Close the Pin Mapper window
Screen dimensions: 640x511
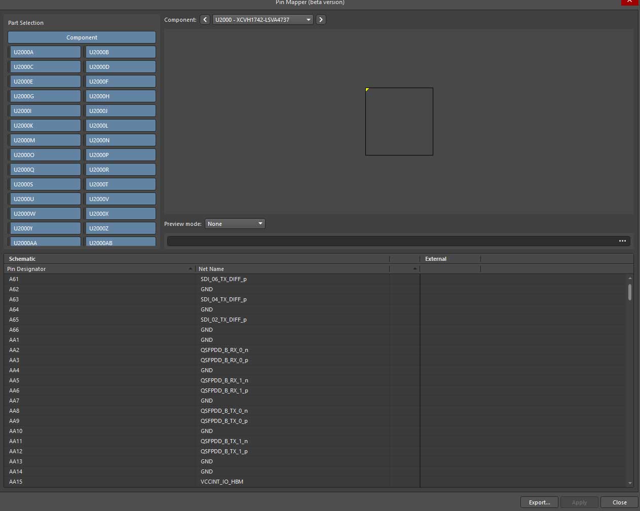point(629,2)
